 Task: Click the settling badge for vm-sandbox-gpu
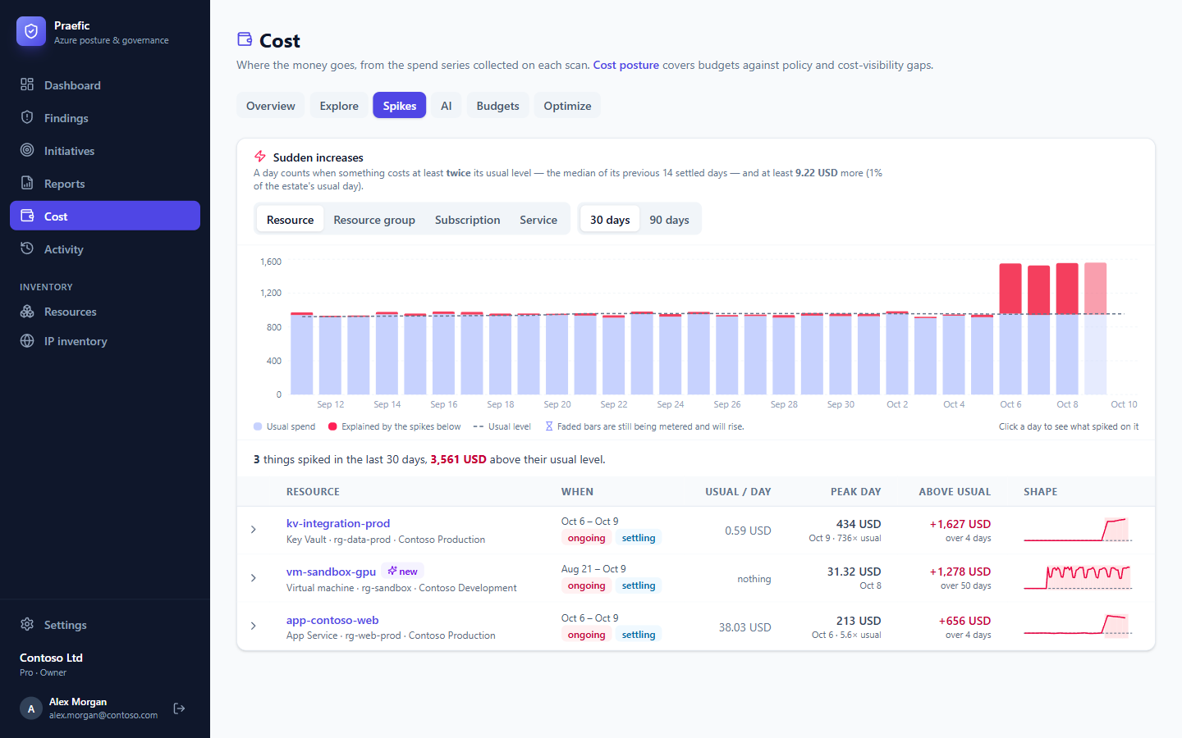(x=639, y=585)
